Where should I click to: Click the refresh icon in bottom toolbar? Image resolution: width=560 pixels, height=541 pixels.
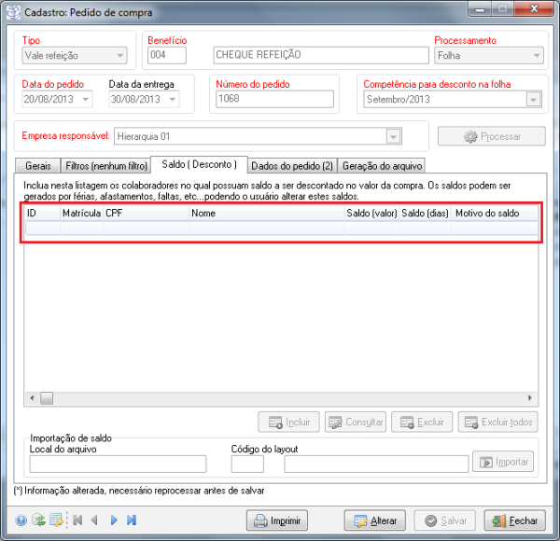[x=38, y=520]
